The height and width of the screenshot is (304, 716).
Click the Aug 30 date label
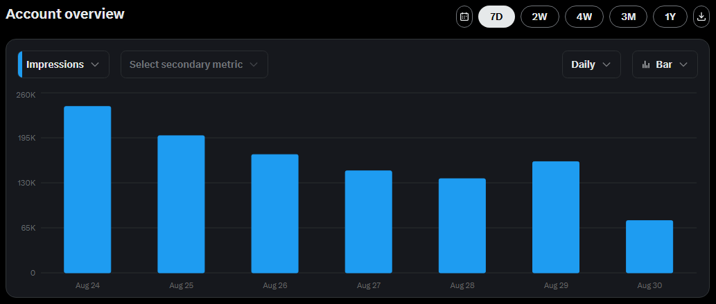point(649,286)
